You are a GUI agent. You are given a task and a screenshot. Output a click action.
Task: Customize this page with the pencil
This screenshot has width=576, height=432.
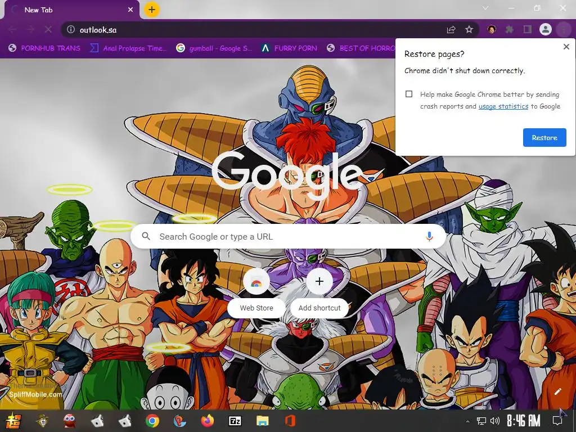[557, 391]
